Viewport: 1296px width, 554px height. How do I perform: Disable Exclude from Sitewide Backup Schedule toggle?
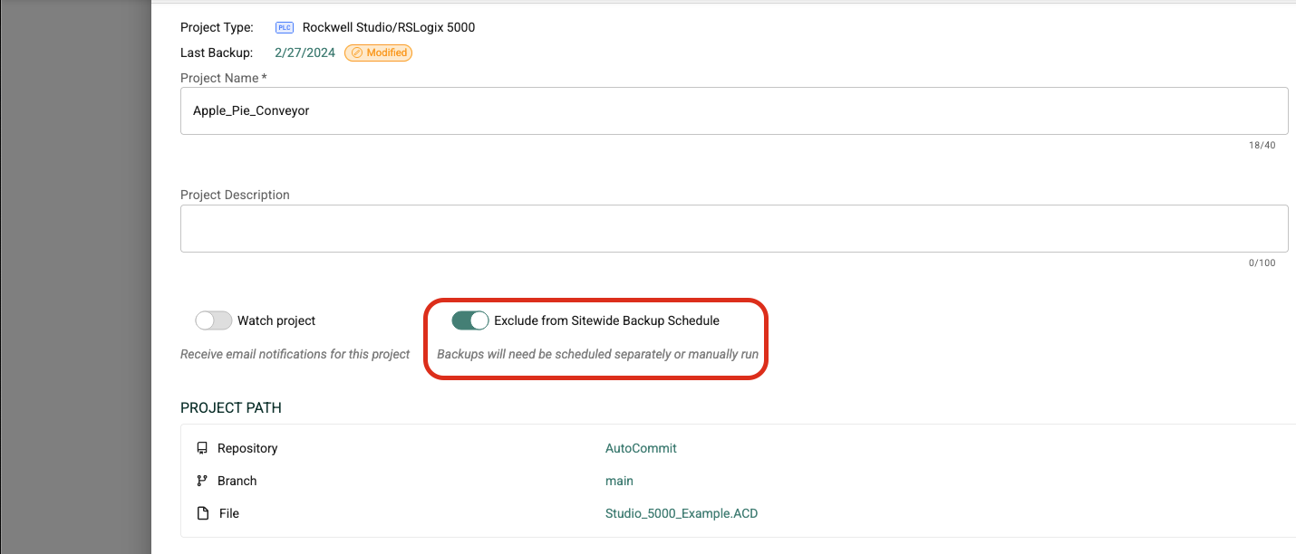pyautogui.click(x=469, y=320)
